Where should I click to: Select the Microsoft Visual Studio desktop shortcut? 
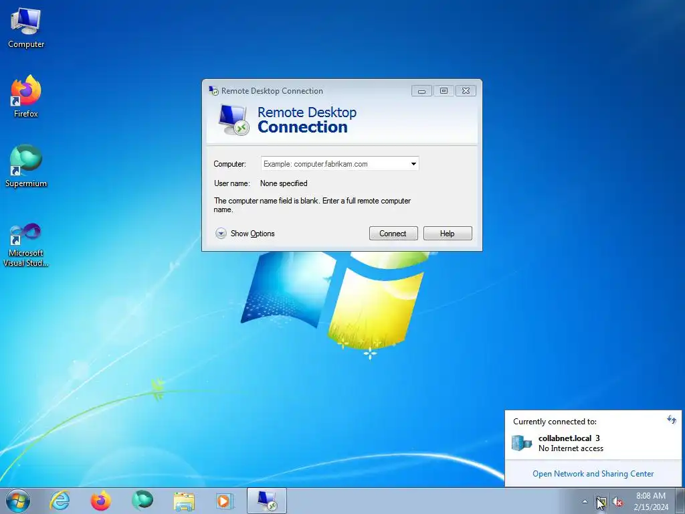click(x=26, y=245)
